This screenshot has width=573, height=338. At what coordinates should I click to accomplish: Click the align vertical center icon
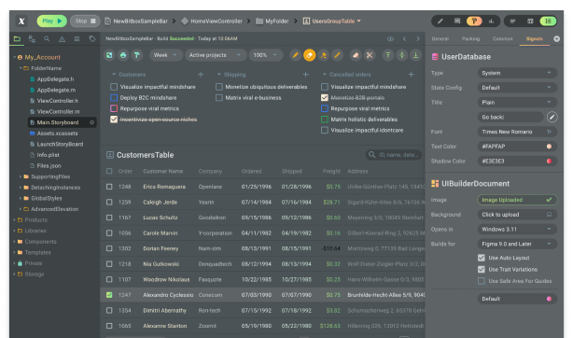pyautogui.click(x=401, y=55)
